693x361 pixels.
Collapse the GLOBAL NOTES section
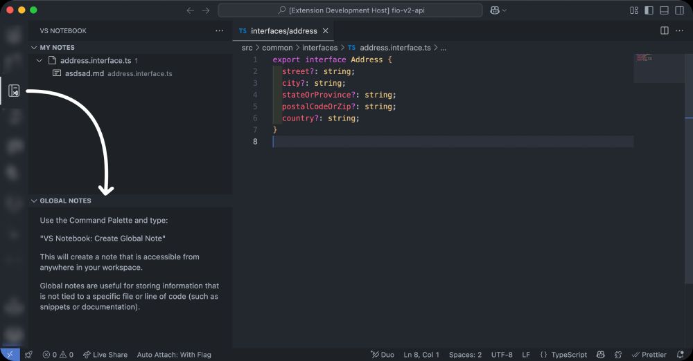coord(34,201)
